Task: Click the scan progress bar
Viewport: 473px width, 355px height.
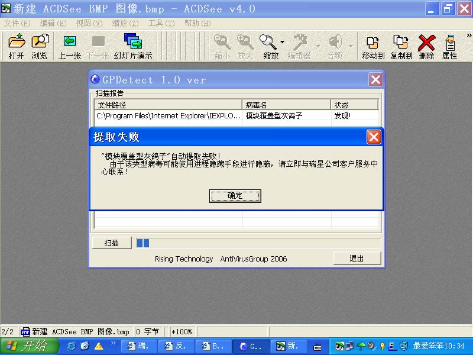Action: coord(258,243)
